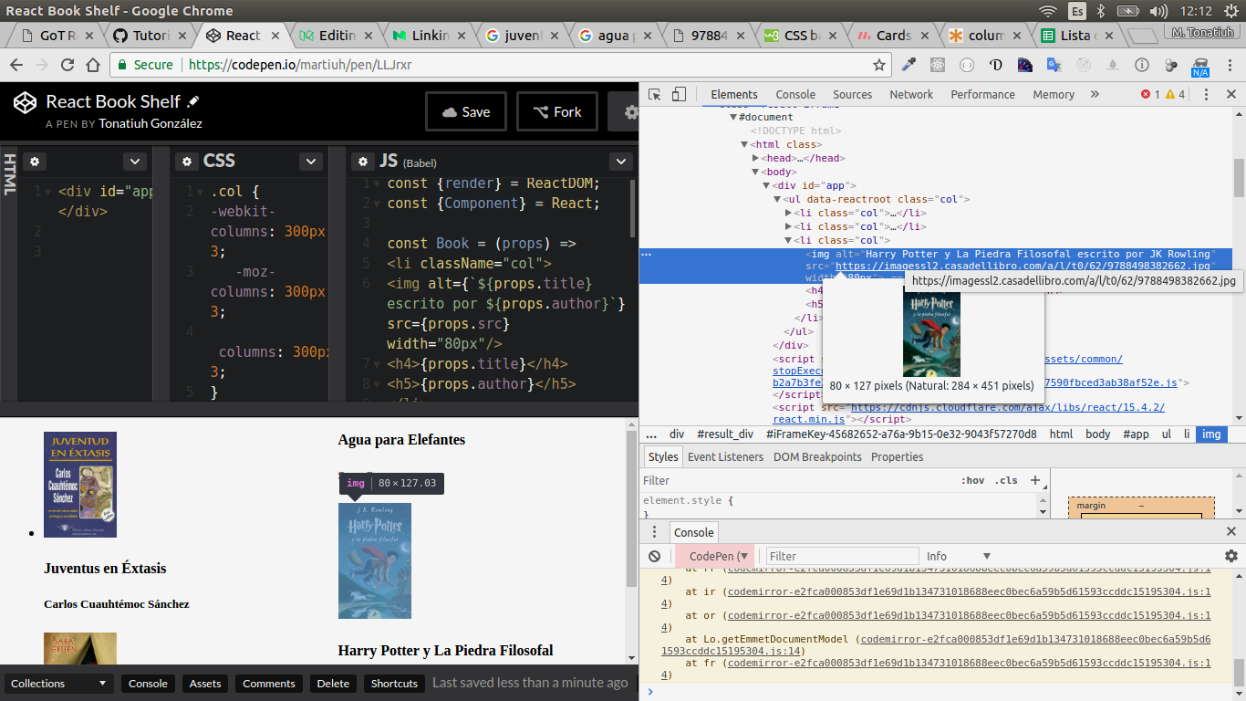This screenshot has width=1246, height=701.
Task: Switch to the Network tab
Action: pos(910,94)
